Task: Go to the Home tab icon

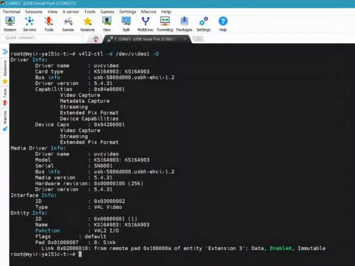Action: click(95, 39)
